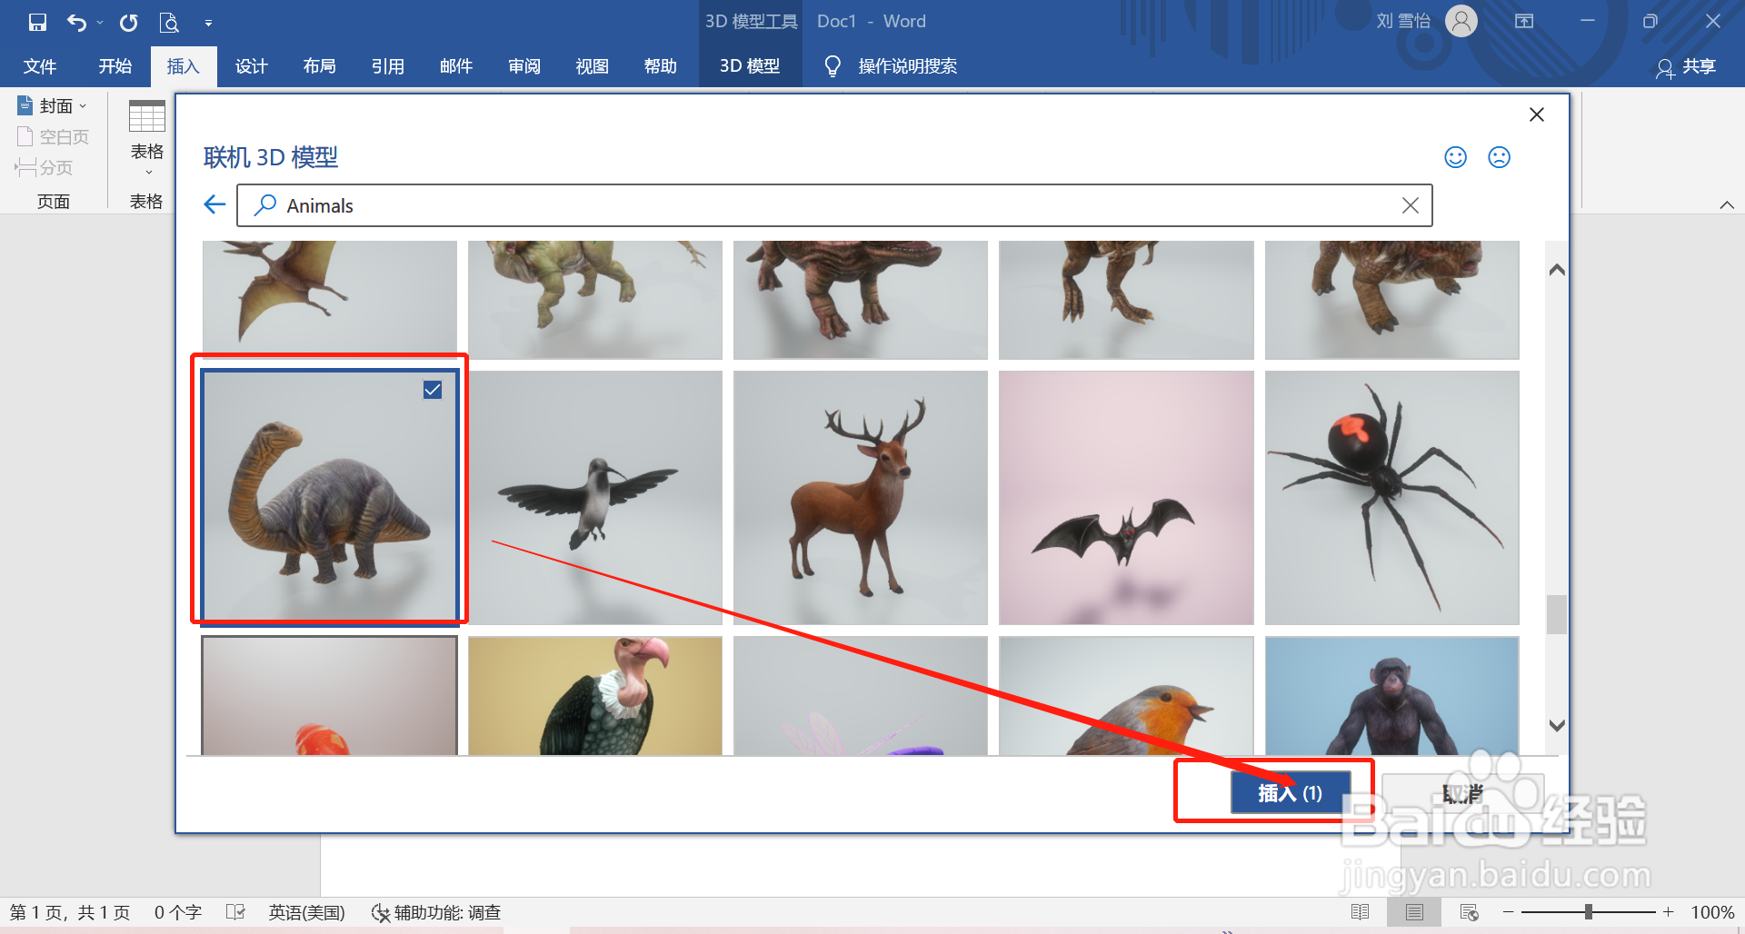This screenshot has height=934, width=1745.
Task: Uncheck the selected dinosaur model checkbox
Action: click(x=432, y=389)
